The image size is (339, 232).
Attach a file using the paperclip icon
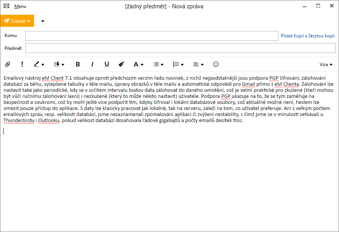click(x=8, y=64)
